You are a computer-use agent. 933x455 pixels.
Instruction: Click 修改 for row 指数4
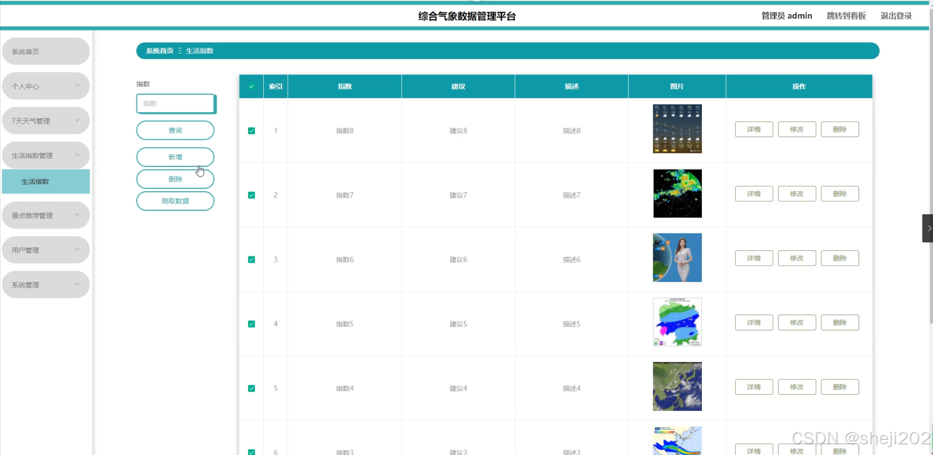tap(797, 387)
